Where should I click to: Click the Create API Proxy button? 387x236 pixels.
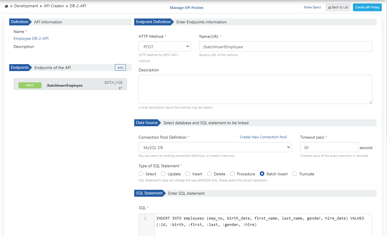click(367, 8)
